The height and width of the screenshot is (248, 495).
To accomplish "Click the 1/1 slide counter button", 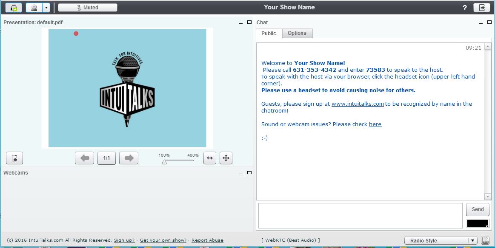I will click(106, 158).
